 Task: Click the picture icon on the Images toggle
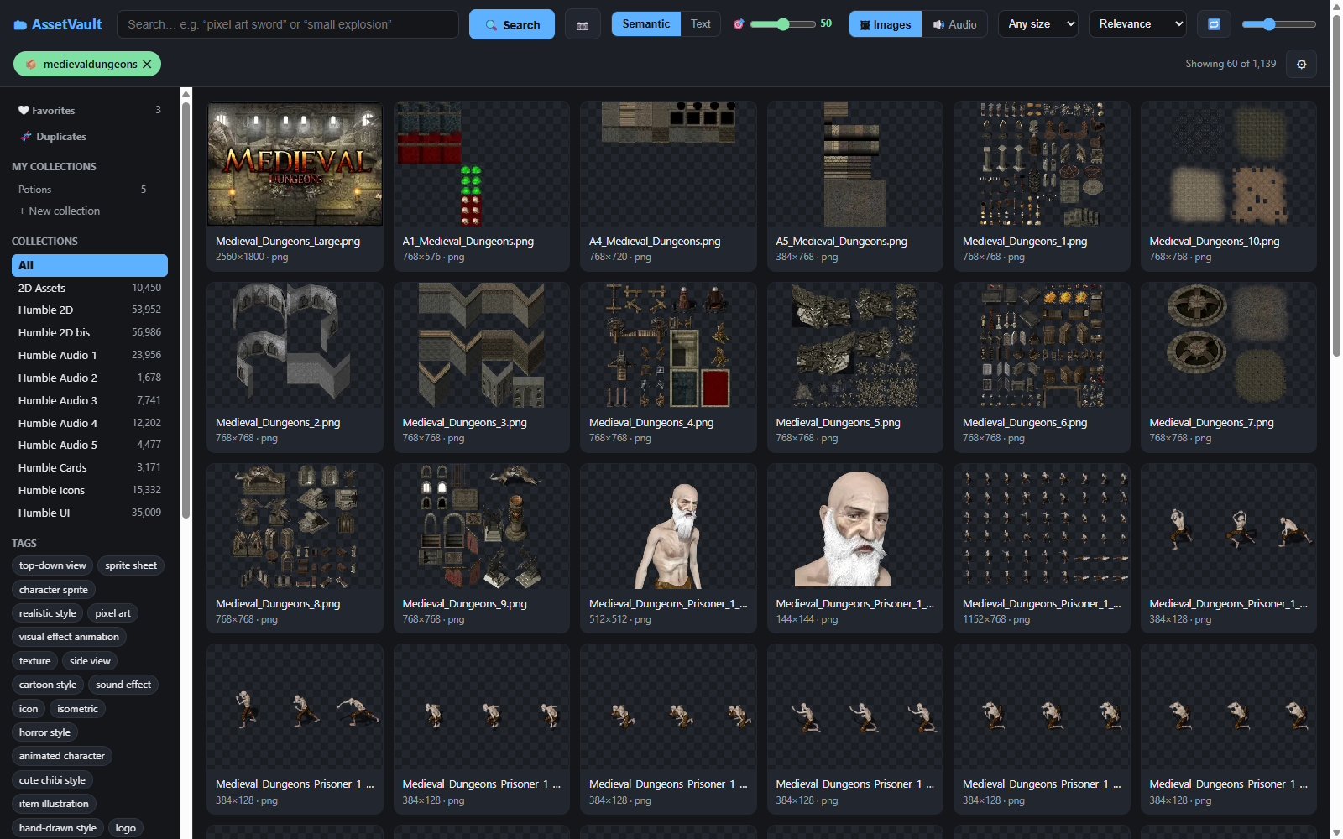click(x=865, y=25)
